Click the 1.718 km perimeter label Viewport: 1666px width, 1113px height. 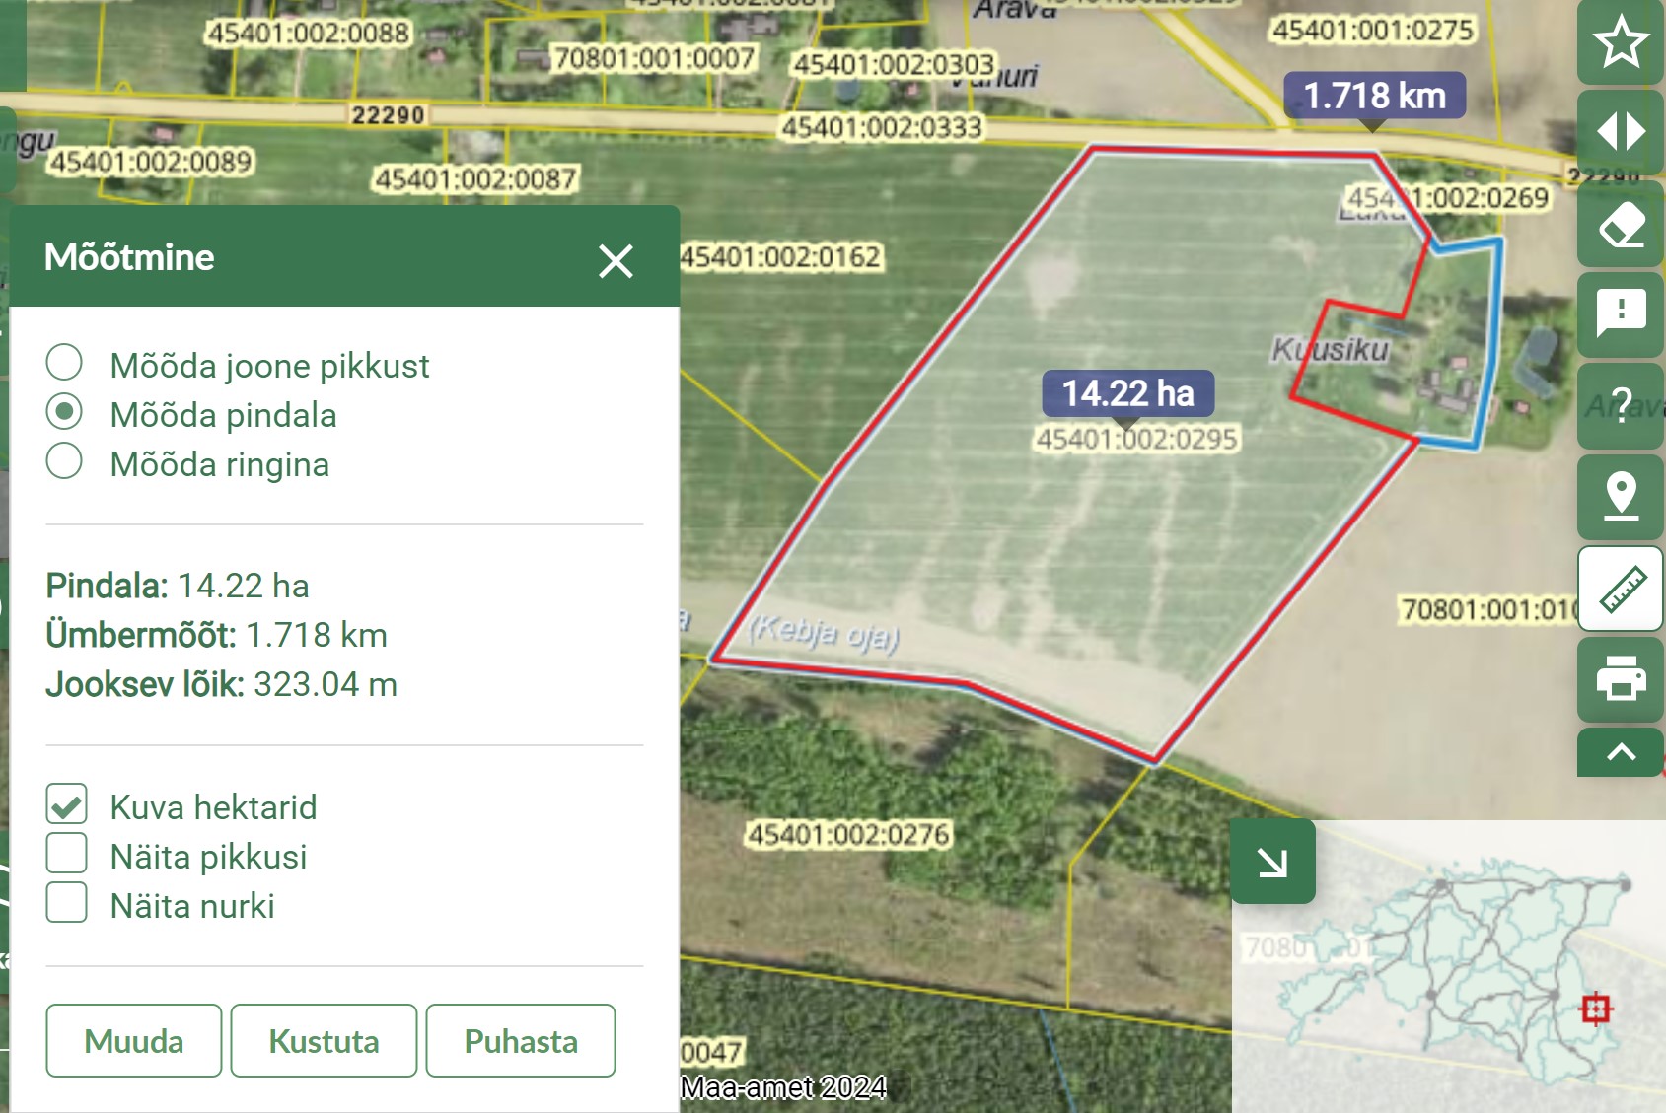coord(1374,96)
